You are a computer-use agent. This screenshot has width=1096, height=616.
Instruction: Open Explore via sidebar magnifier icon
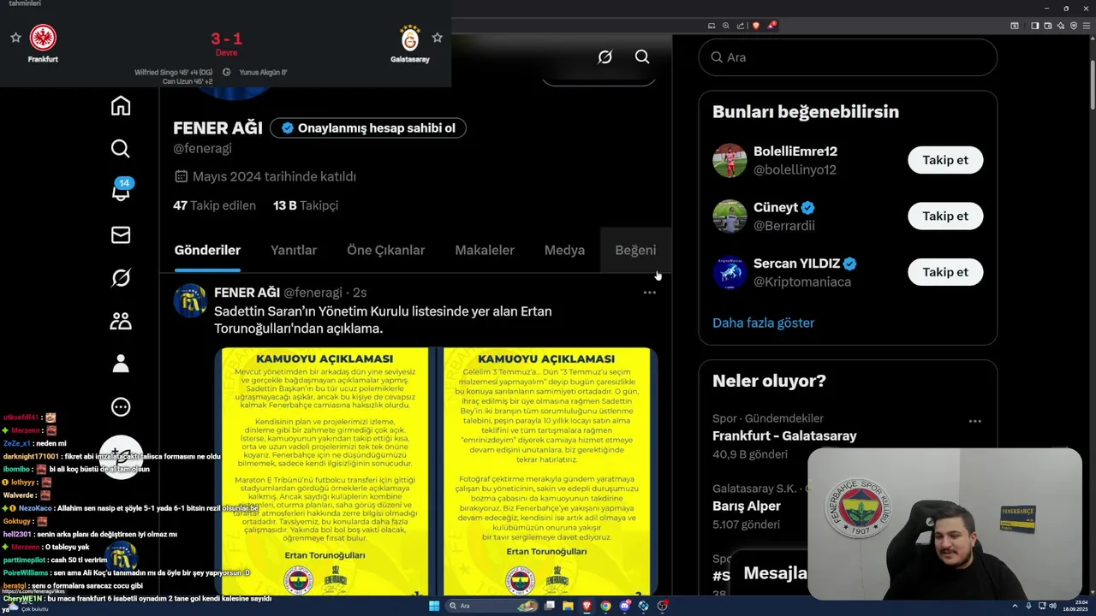coord(121,149)
